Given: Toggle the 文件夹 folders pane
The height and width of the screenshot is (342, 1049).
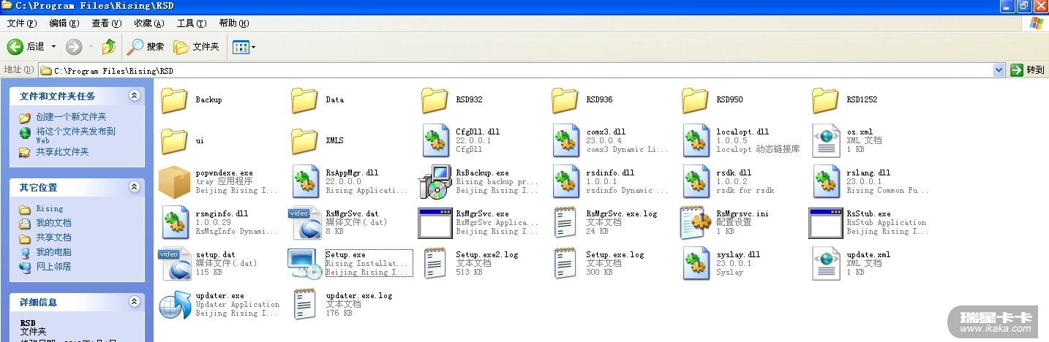Looking at the screenshot, I should click(196, 47).
